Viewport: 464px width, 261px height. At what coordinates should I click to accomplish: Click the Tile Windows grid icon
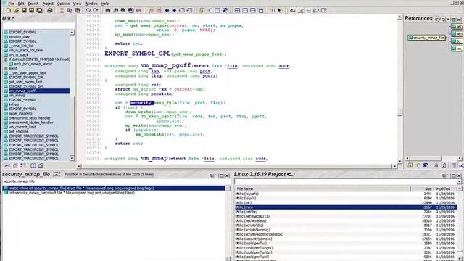click(237, 10)
